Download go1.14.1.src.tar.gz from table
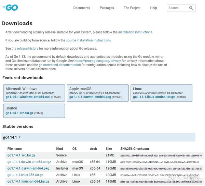 click(x=21, y=155)
